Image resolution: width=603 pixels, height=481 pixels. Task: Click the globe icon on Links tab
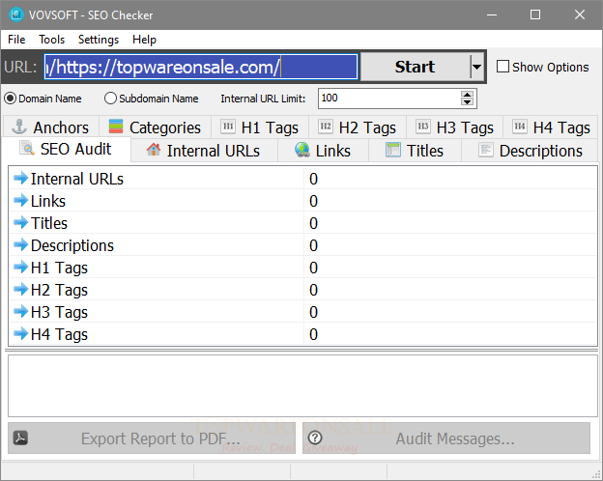click(x=302, y=150)
